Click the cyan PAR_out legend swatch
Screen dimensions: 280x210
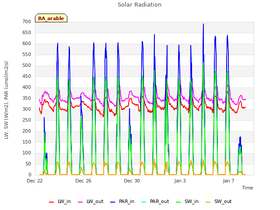[x=144, y=202]
